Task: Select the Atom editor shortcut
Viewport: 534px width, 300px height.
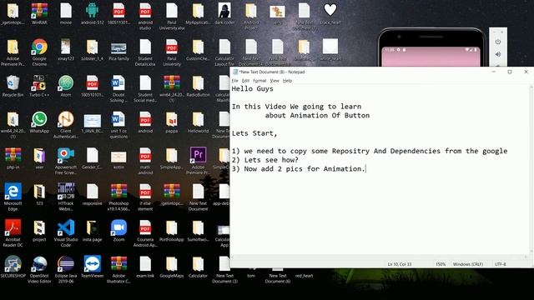Action: [x=66, y=86]
